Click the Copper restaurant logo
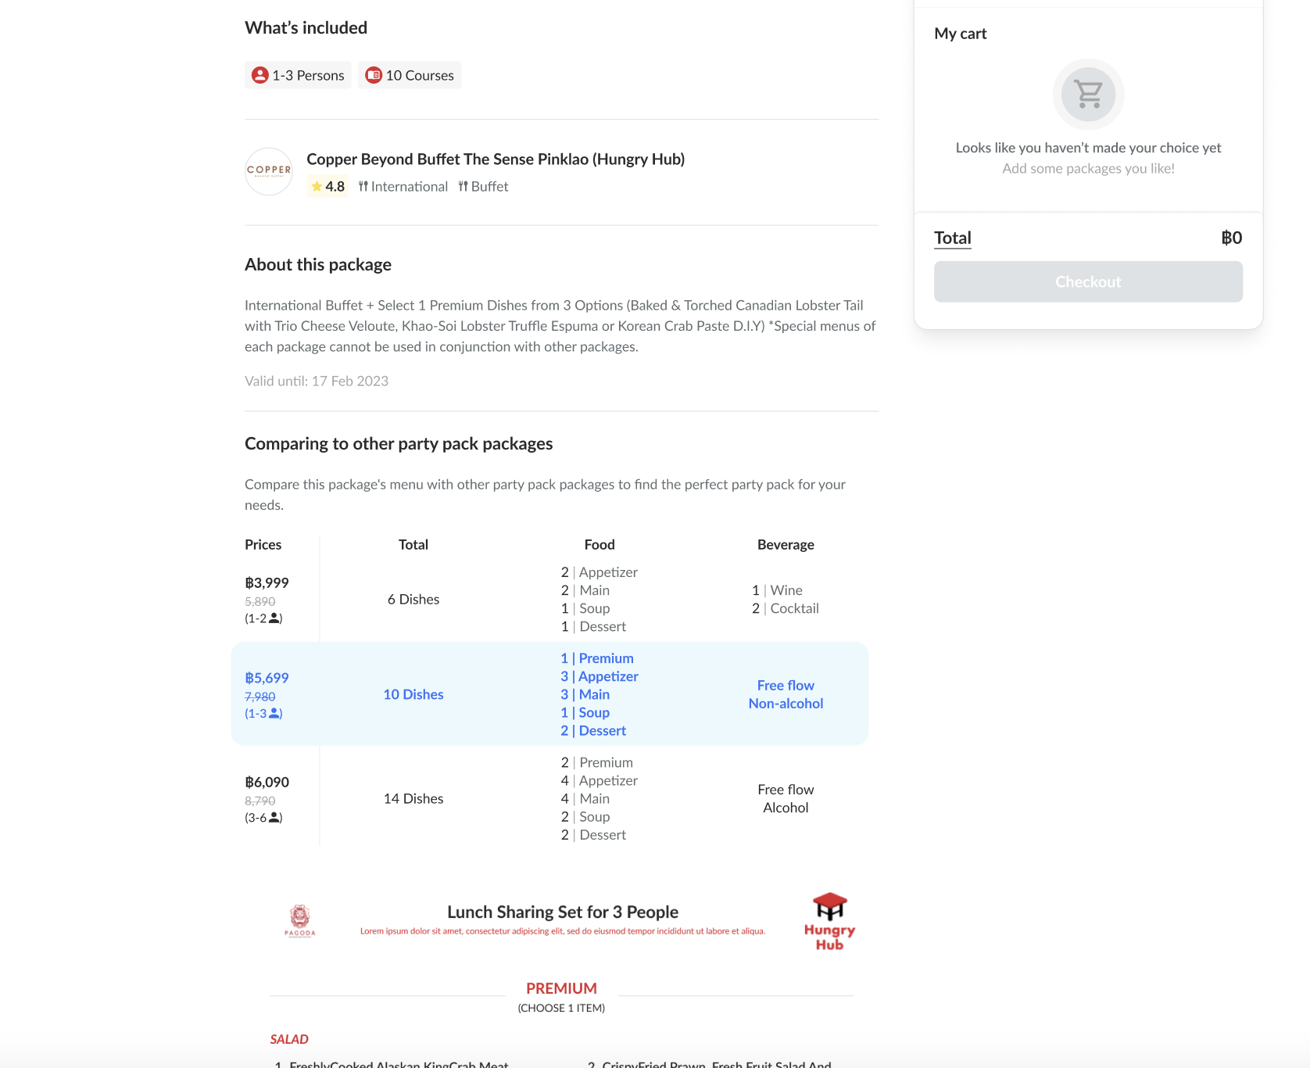Screen dimensions: 1310x1068 269,171
